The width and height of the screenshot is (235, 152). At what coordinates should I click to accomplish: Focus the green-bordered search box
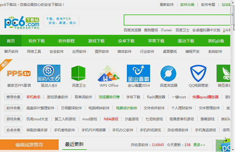pyautogui.click(x=177, y=20)
